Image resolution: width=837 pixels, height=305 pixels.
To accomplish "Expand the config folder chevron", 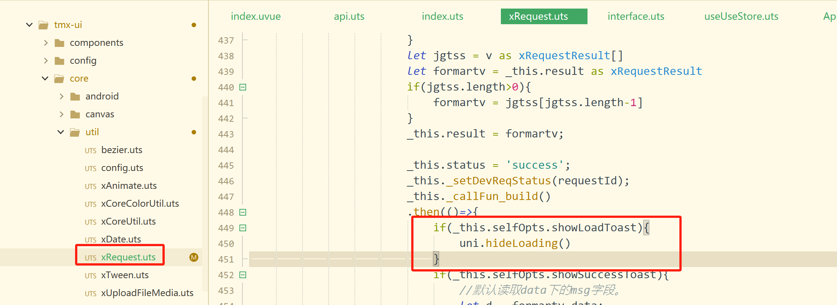I will coord(46,61).
